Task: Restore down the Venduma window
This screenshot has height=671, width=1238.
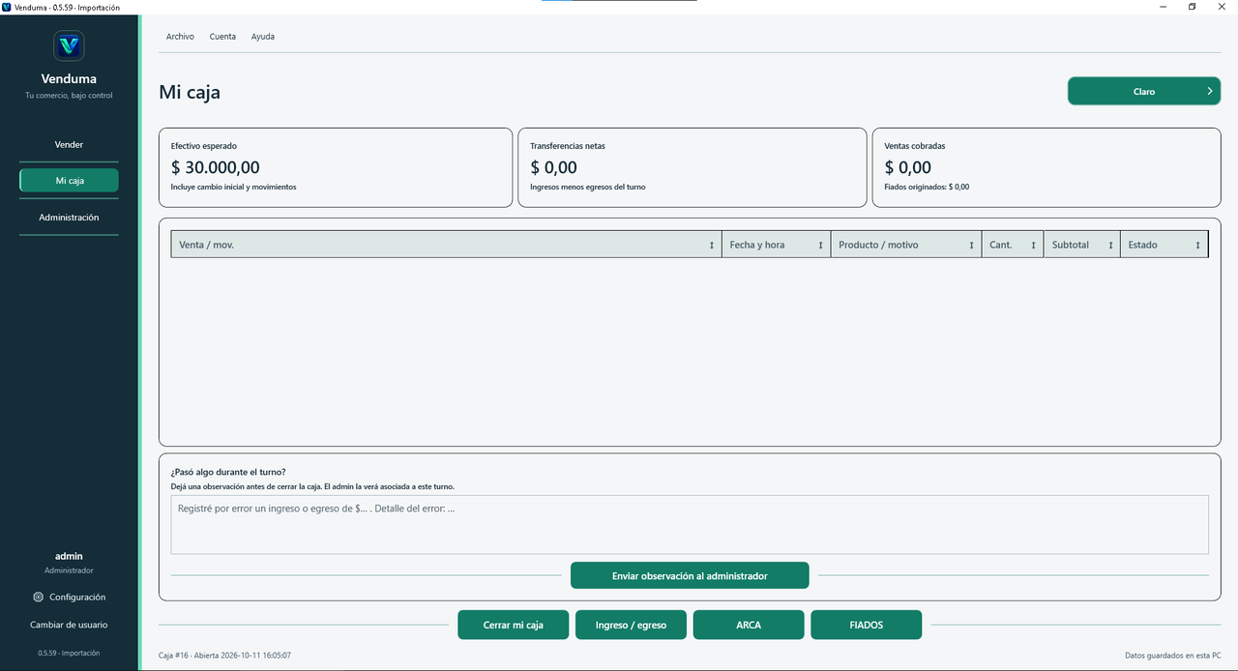Action: pos(1192,7)
